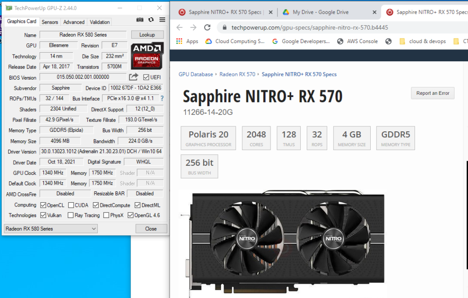Switch to the Sensors tab
The image size is (468, 298).
[x=50, y=22]
